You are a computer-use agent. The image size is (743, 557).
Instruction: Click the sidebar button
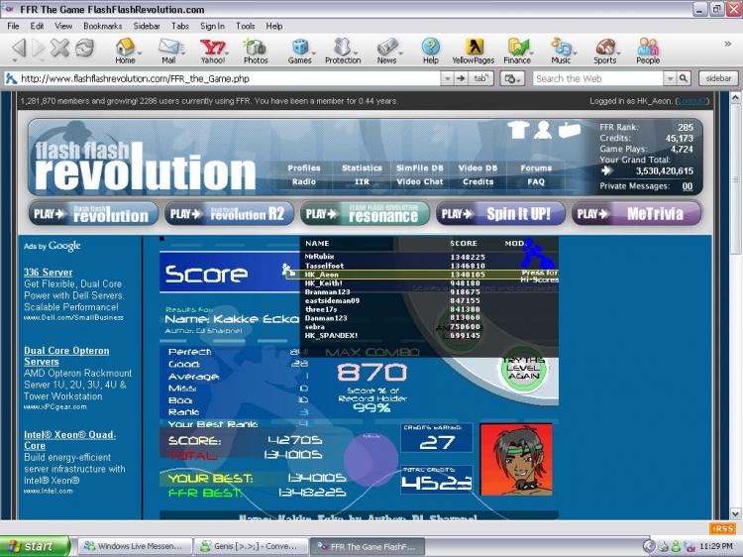pos(718,78)
